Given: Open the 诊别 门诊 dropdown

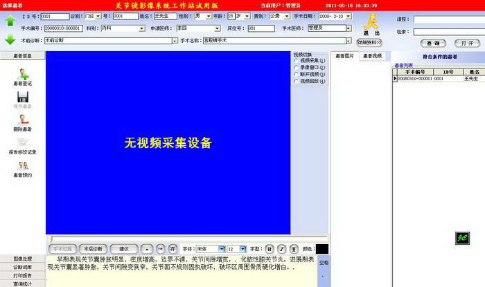Looking at the screenshot, I should [98, 16].
